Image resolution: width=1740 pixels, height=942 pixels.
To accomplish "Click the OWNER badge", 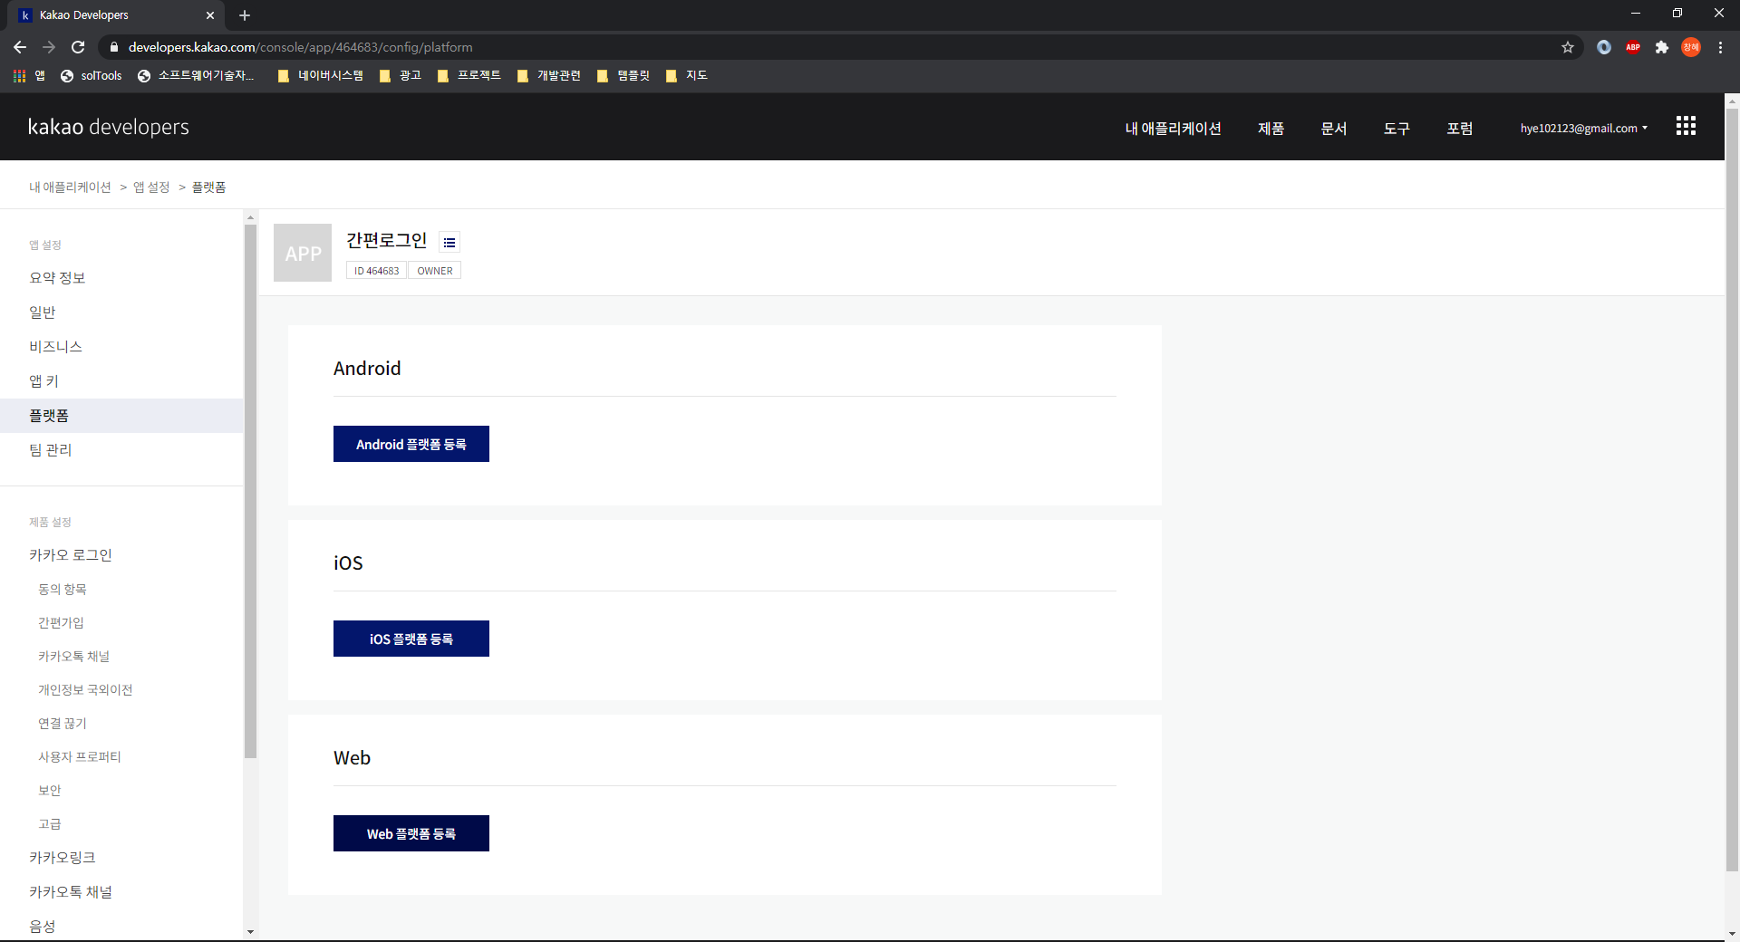I will [x=435, y=271].
